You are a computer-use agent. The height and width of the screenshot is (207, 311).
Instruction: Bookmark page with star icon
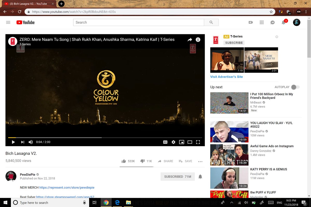[271, 12]
